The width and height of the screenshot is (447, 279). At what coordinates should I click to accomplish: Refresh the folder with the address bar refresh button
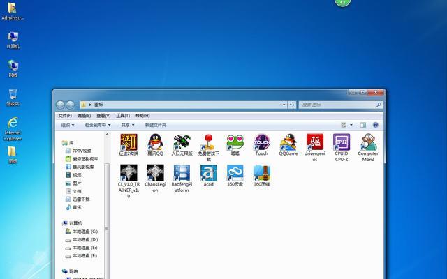(292, 105)
